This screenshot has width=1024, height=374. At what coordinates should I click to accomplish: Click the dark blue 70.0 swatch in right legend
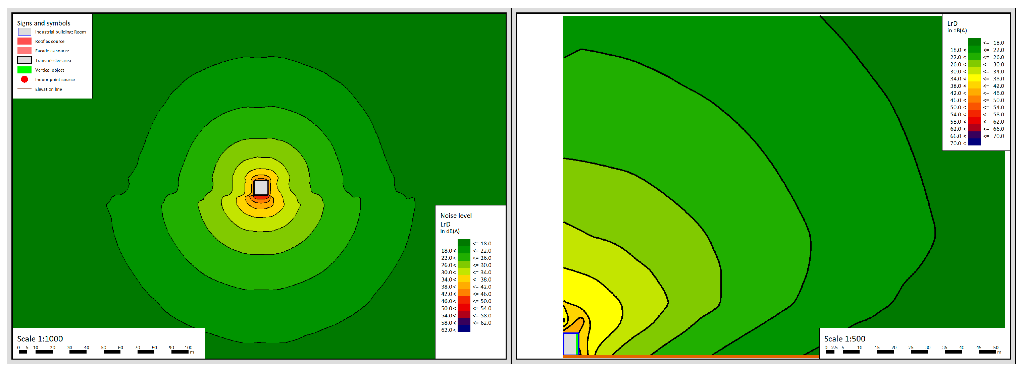click(x=974, y=142)
